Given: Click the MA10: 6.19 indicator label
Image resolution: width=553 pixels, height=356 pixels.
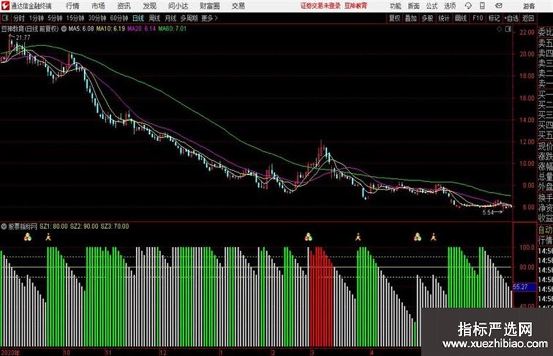Looking at the screenshot, I should [x=111, y=29].
